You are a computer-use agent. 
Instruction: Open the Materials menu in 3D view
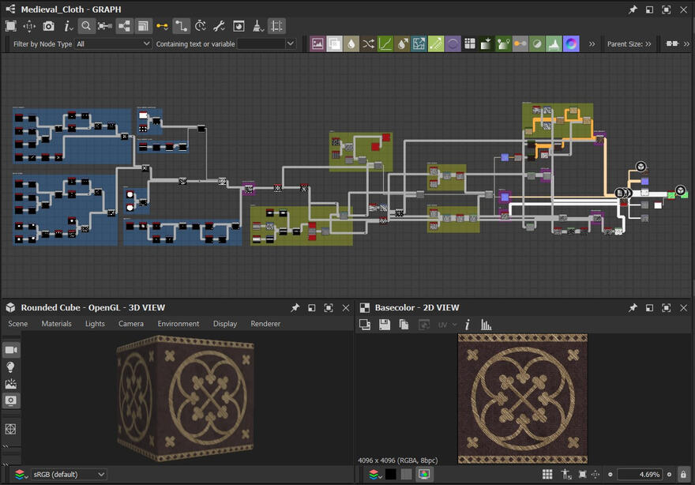pyautogui.click(x=56, y=324)
